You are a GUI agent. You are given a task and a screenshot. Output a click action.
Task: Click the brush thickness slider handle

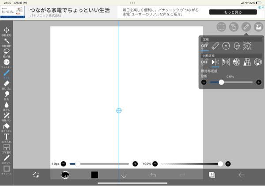[78, 164]
